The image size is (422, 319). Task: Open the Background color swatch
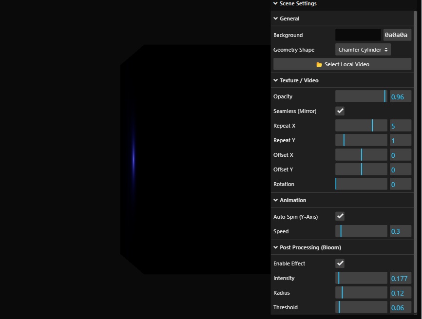(358, 35)
